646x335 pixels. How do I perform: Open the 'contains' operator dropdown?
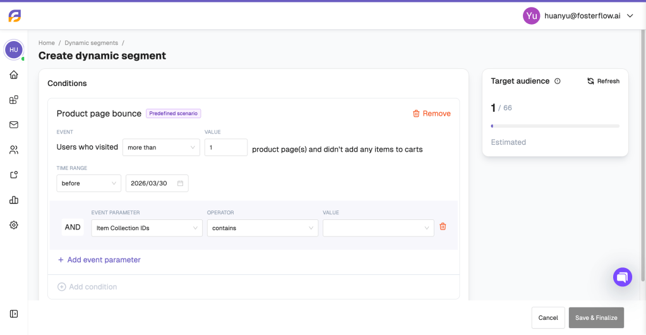pyautogui.click(x=263, y=228)
